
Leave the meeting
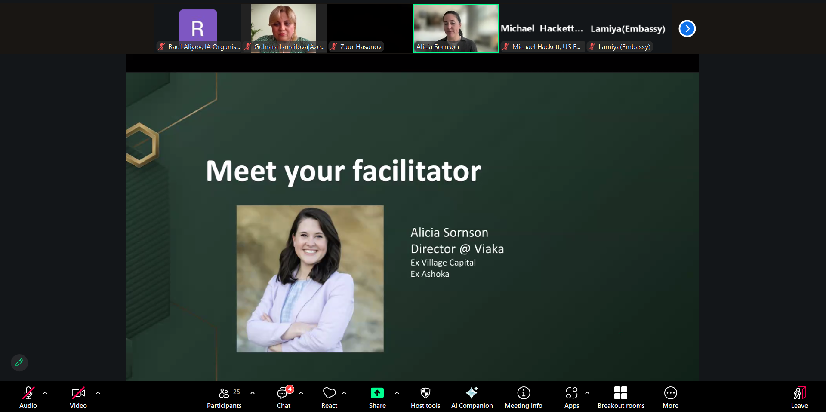(x=799, y=397)
